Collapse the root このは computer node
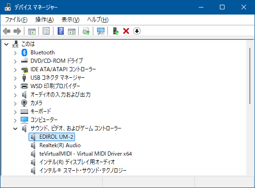Screen dimensions: 255x188 (6, 44)
